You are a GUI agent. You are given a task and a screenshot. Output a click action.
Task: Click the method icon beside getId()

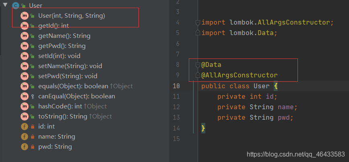click(x=25, y=26)
